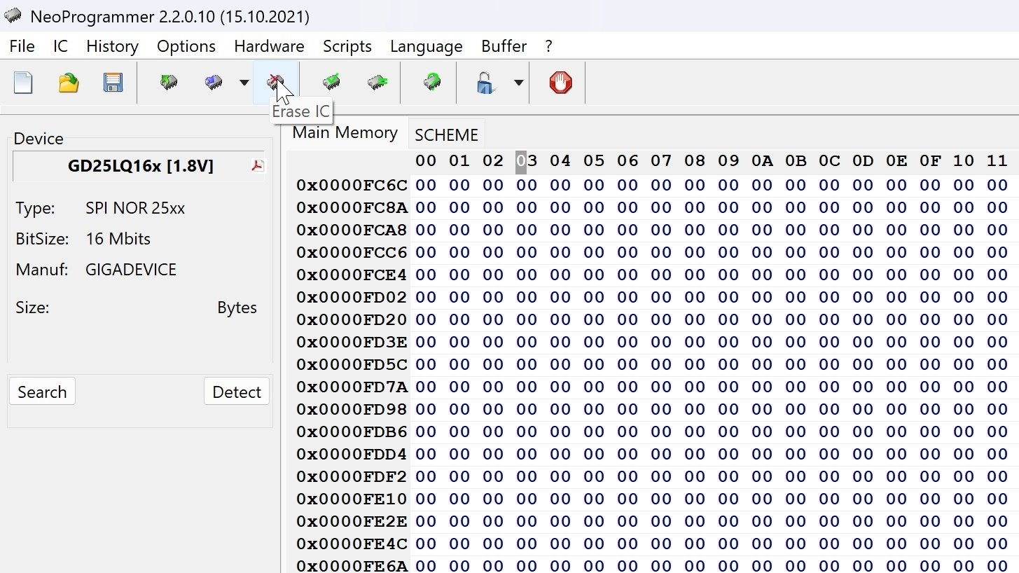Screen dimensions: 1019x573
Task: Erase the IC with red X chip icon
Action: 275,83
